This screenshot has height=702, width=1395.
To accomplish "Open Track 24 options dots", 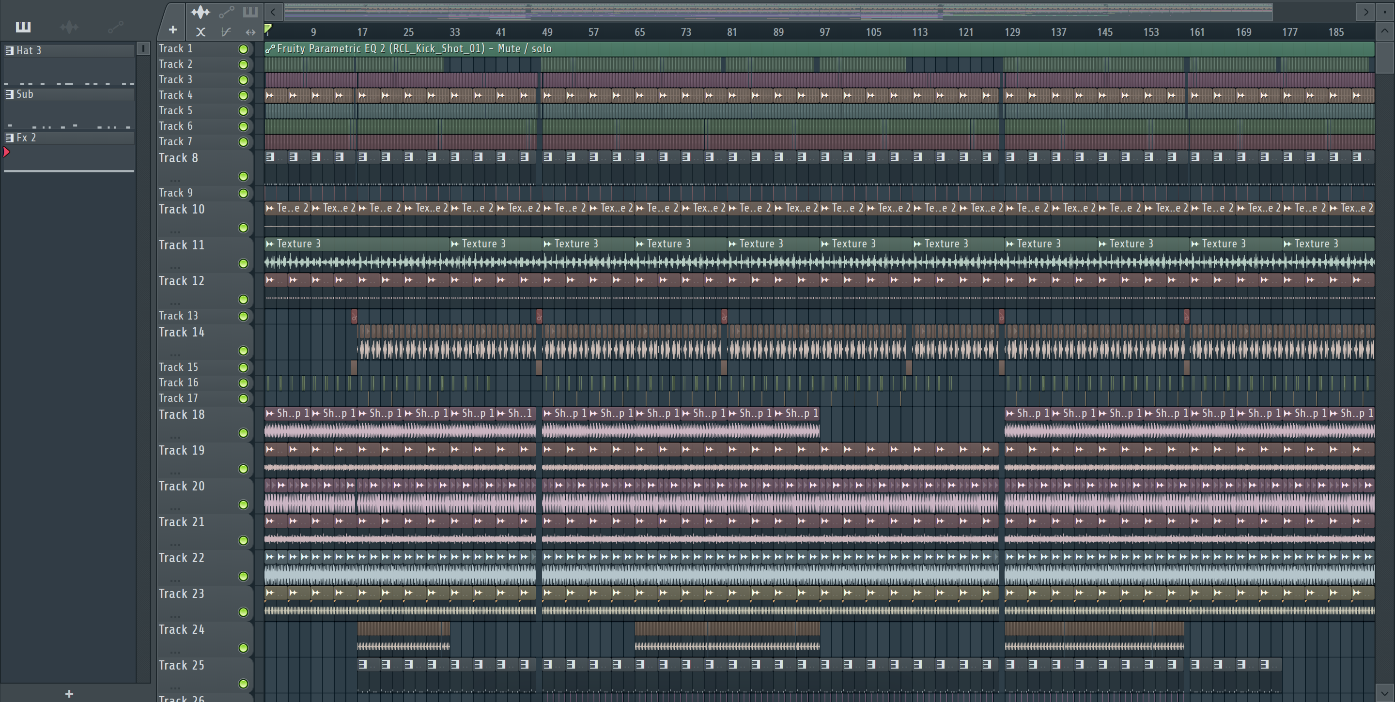I will point(175,652).
